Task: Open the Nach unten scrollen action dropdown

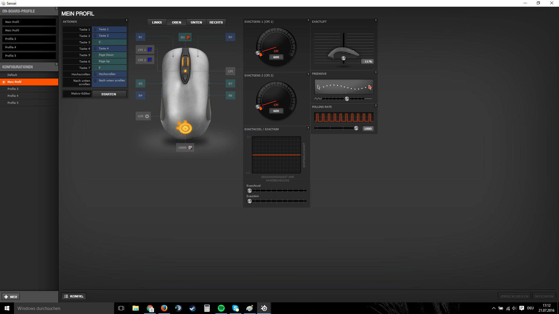Action: 109,82
